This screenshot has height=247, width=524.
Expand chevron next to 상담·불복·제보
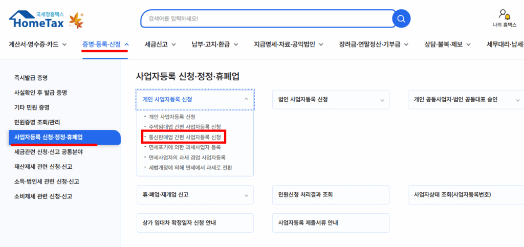(469, 44)
